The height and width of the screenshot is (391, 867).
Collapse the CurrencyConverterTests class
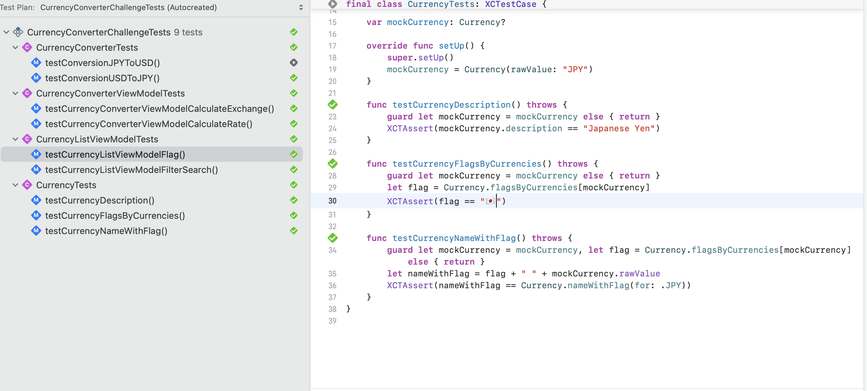pyautogui.click(x=15, y=48)
